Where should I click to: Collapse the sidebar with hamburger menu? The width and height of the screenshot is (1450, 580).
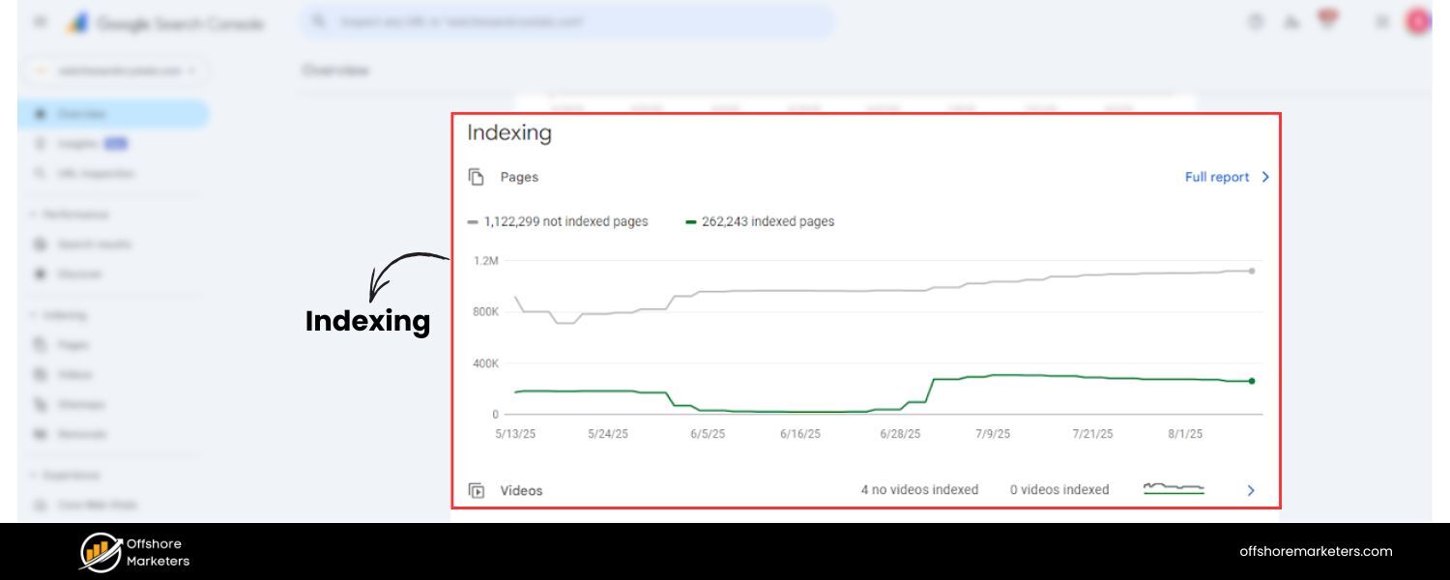40,21
